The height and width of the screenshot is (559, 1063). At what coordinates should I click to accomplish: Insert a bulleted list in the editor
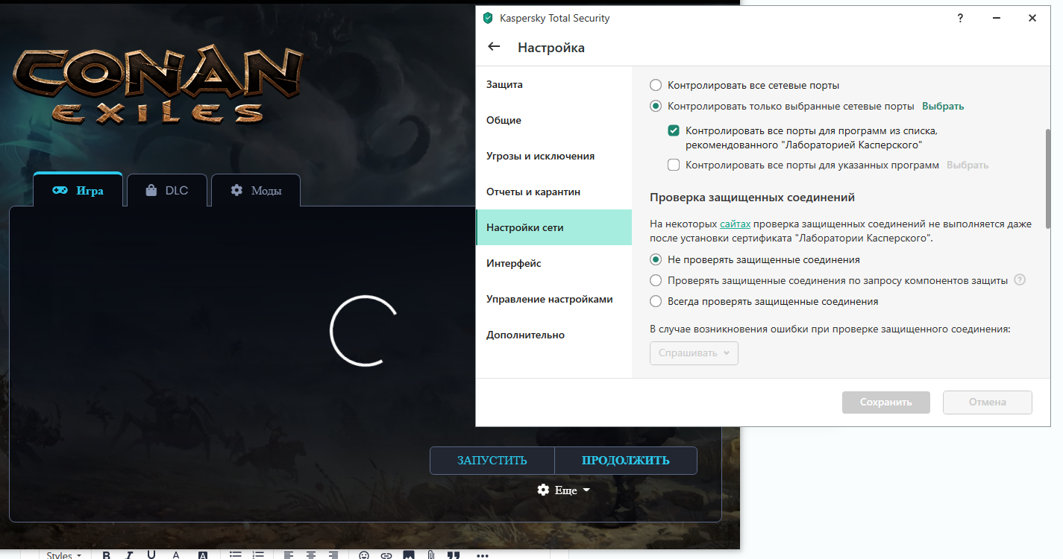point(236,555)
